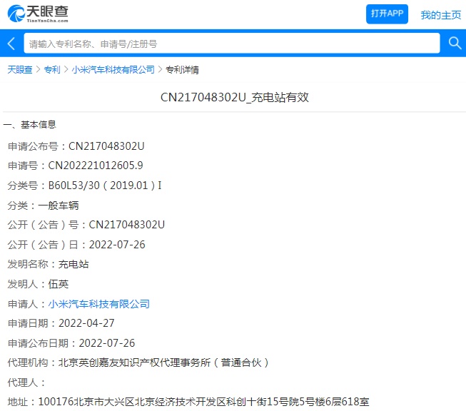The width and height of the screenshot is (466, 411).
Task: Click 申请日期 2022-04-27
Action: pyautogui.click(x=86, y=323)
